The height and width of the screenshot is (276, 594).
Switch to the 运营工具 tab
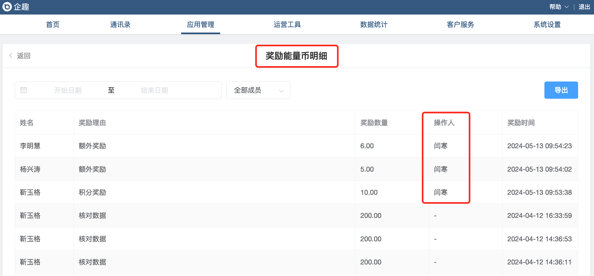287,25
